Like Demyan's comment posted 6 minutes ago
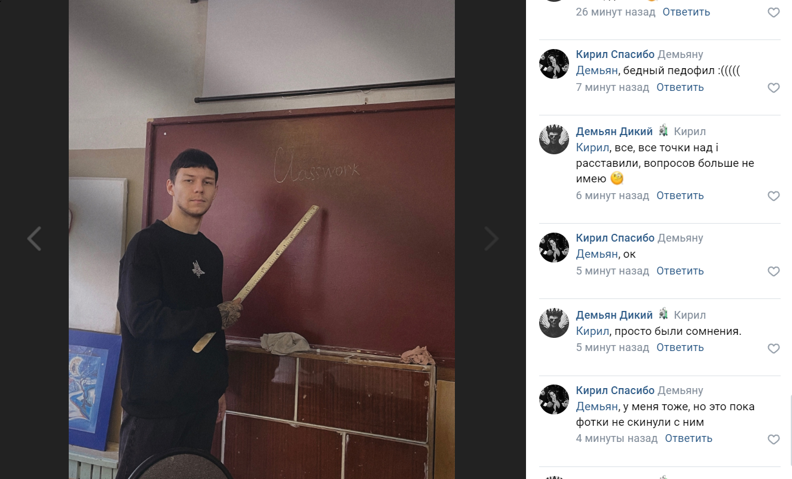792x479 pixels. click(x=773, y=196)
